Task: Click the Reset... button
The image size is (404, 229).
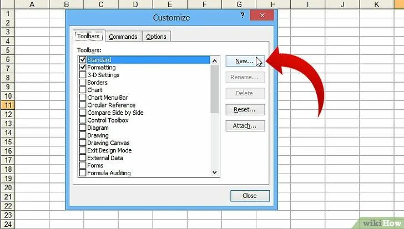Action: click(245, 110)
